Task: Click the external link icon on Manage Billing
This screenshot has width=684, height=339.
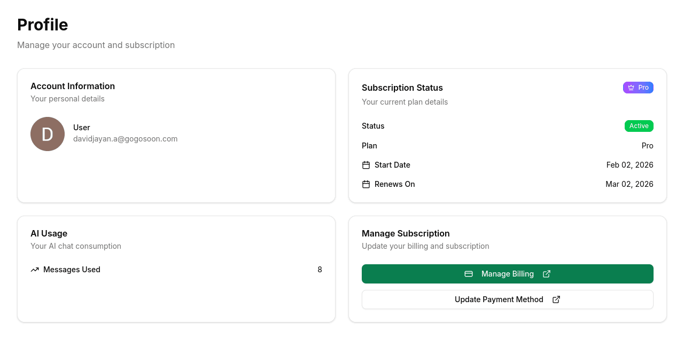Action: click(547, 274)
